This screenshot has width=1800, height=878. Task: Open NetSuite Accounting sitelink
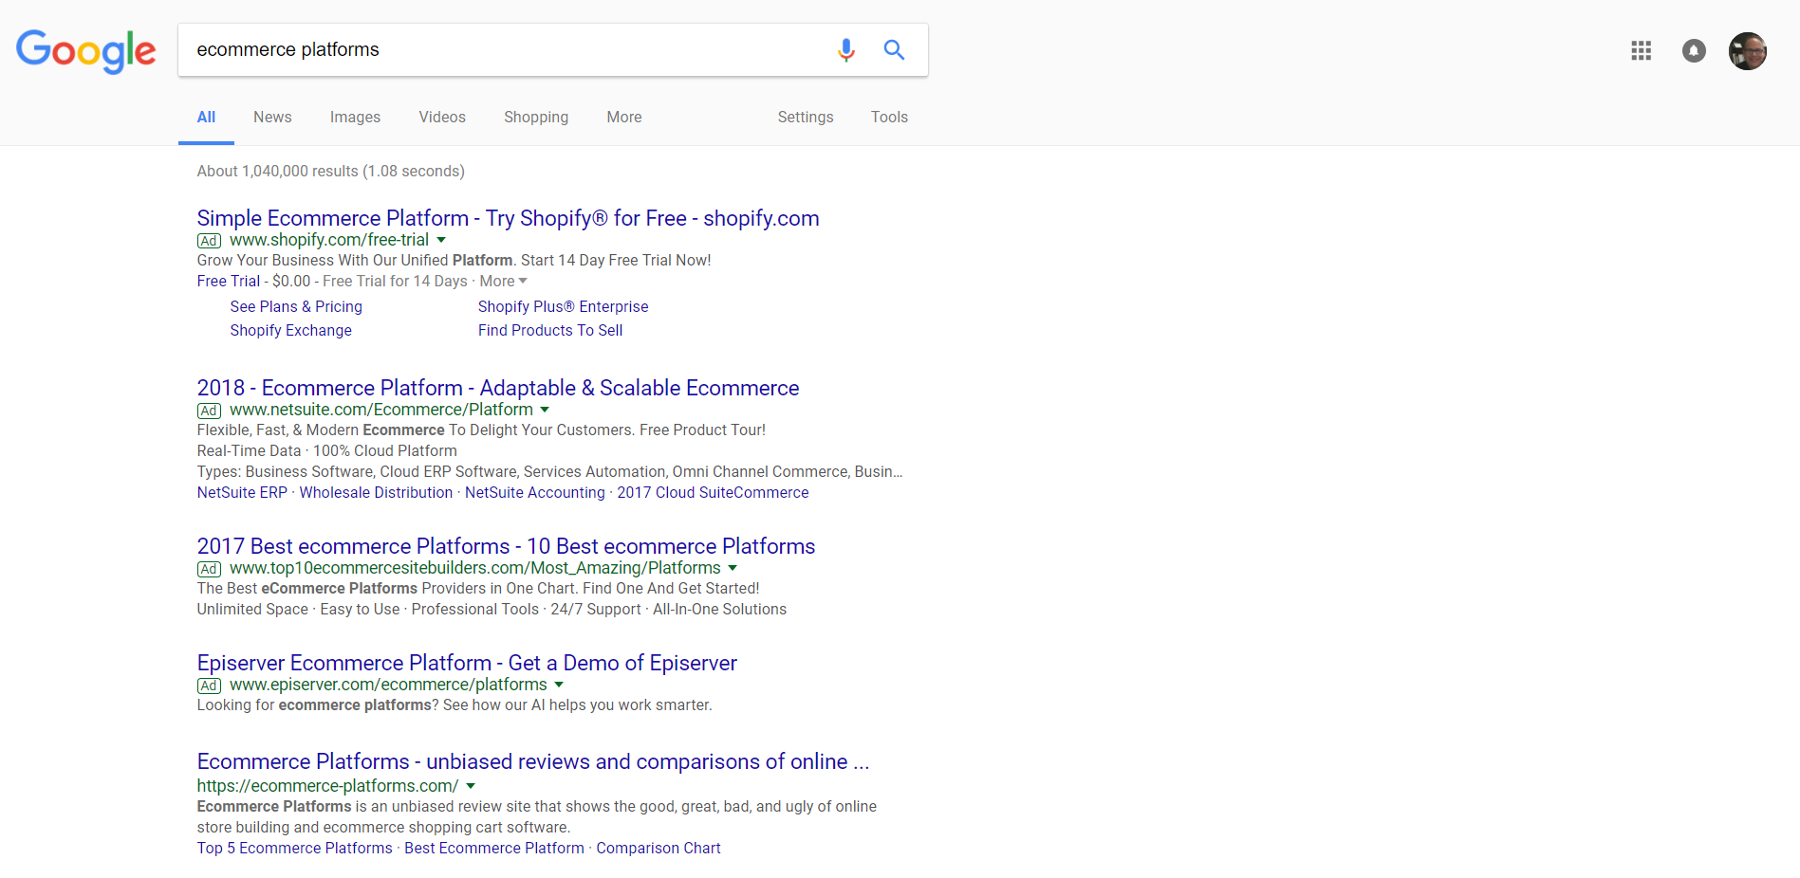(x=534, y=493)
